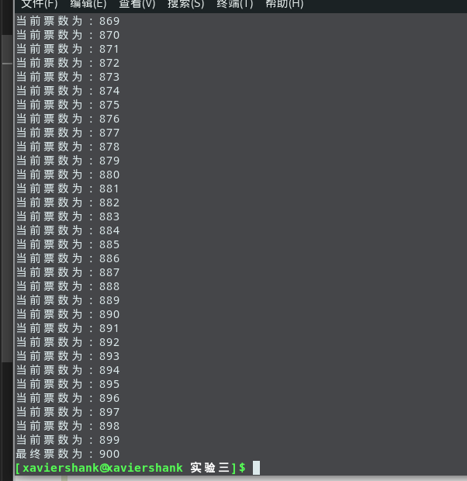Click the line 当前票数为：886

(67, 258)
